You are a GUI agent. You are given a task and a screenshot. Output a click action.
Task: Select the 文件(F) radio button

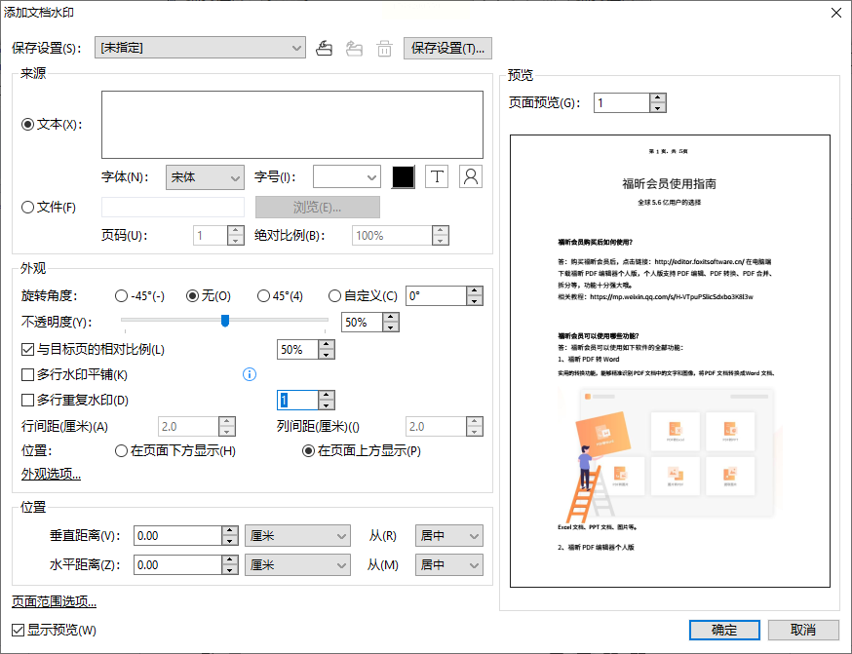(x=27, y=208)
